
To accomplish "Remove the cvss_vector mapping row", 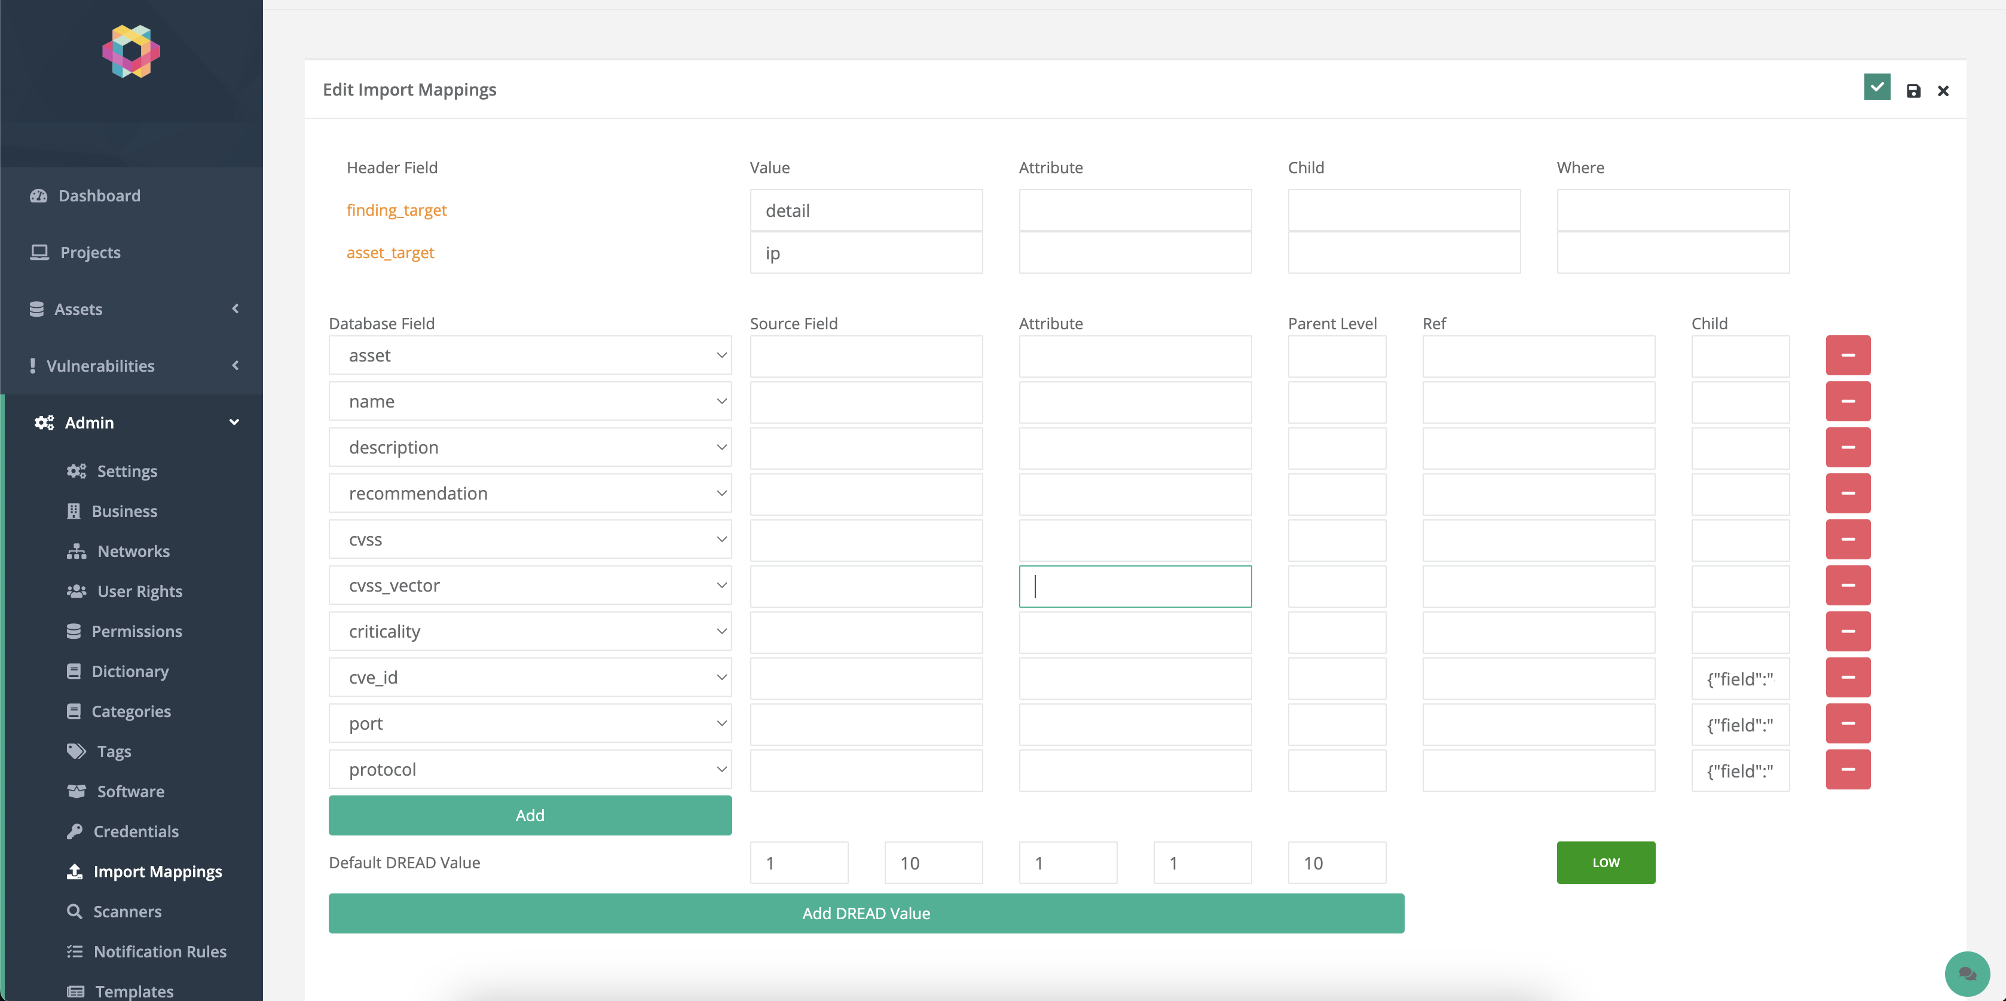I will tap(1848, 585).
